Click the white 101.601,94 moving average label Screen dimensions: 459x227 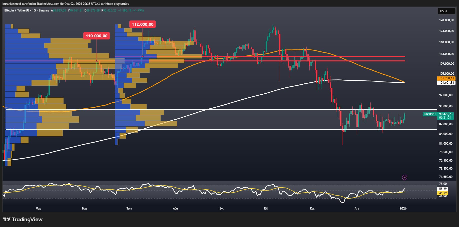tap(446, 83)
